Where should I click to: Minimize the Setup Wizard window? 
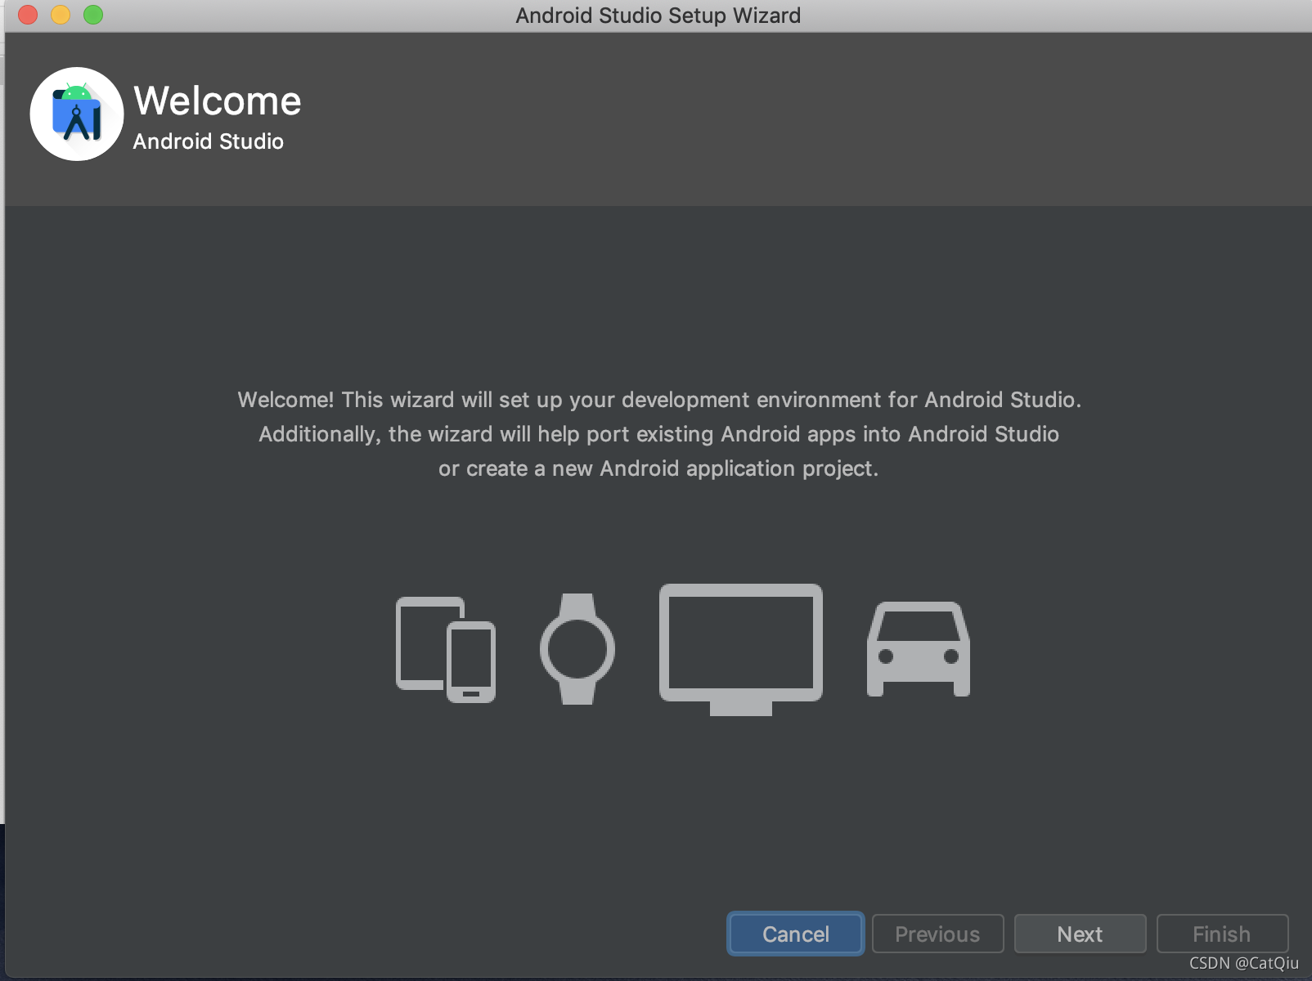[x=61, y=15]
